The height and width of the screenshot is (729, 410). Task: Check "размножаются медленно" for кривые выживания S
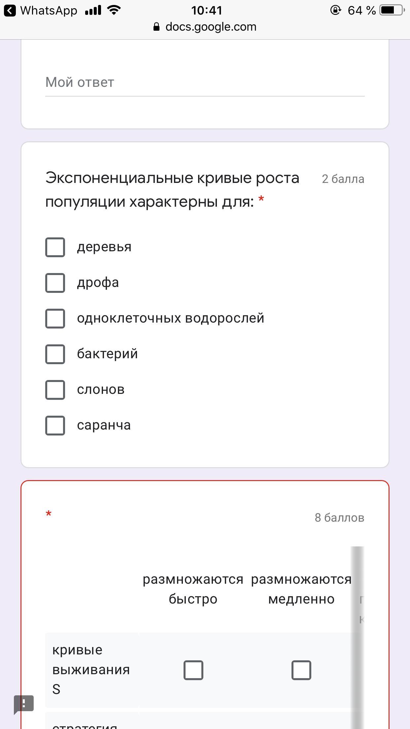301,670
